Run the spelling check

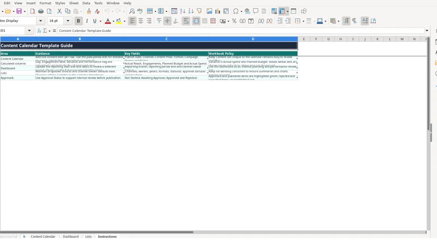[140, 11]
